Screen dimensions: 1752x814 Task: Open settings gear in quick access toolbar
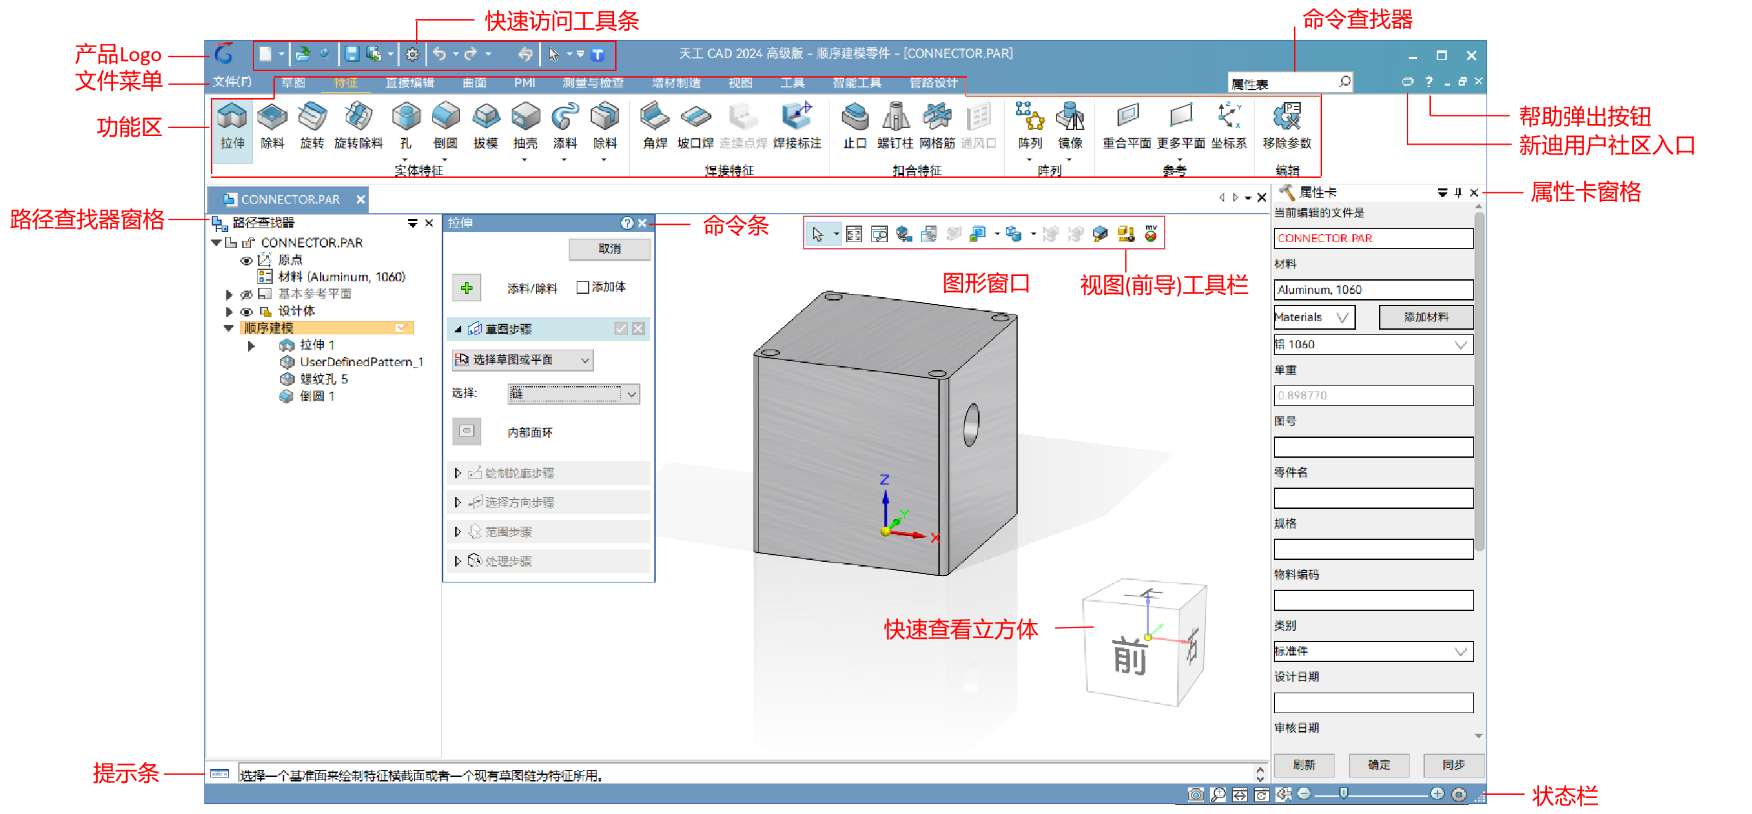pyautogui.click(x=412, y=54)
